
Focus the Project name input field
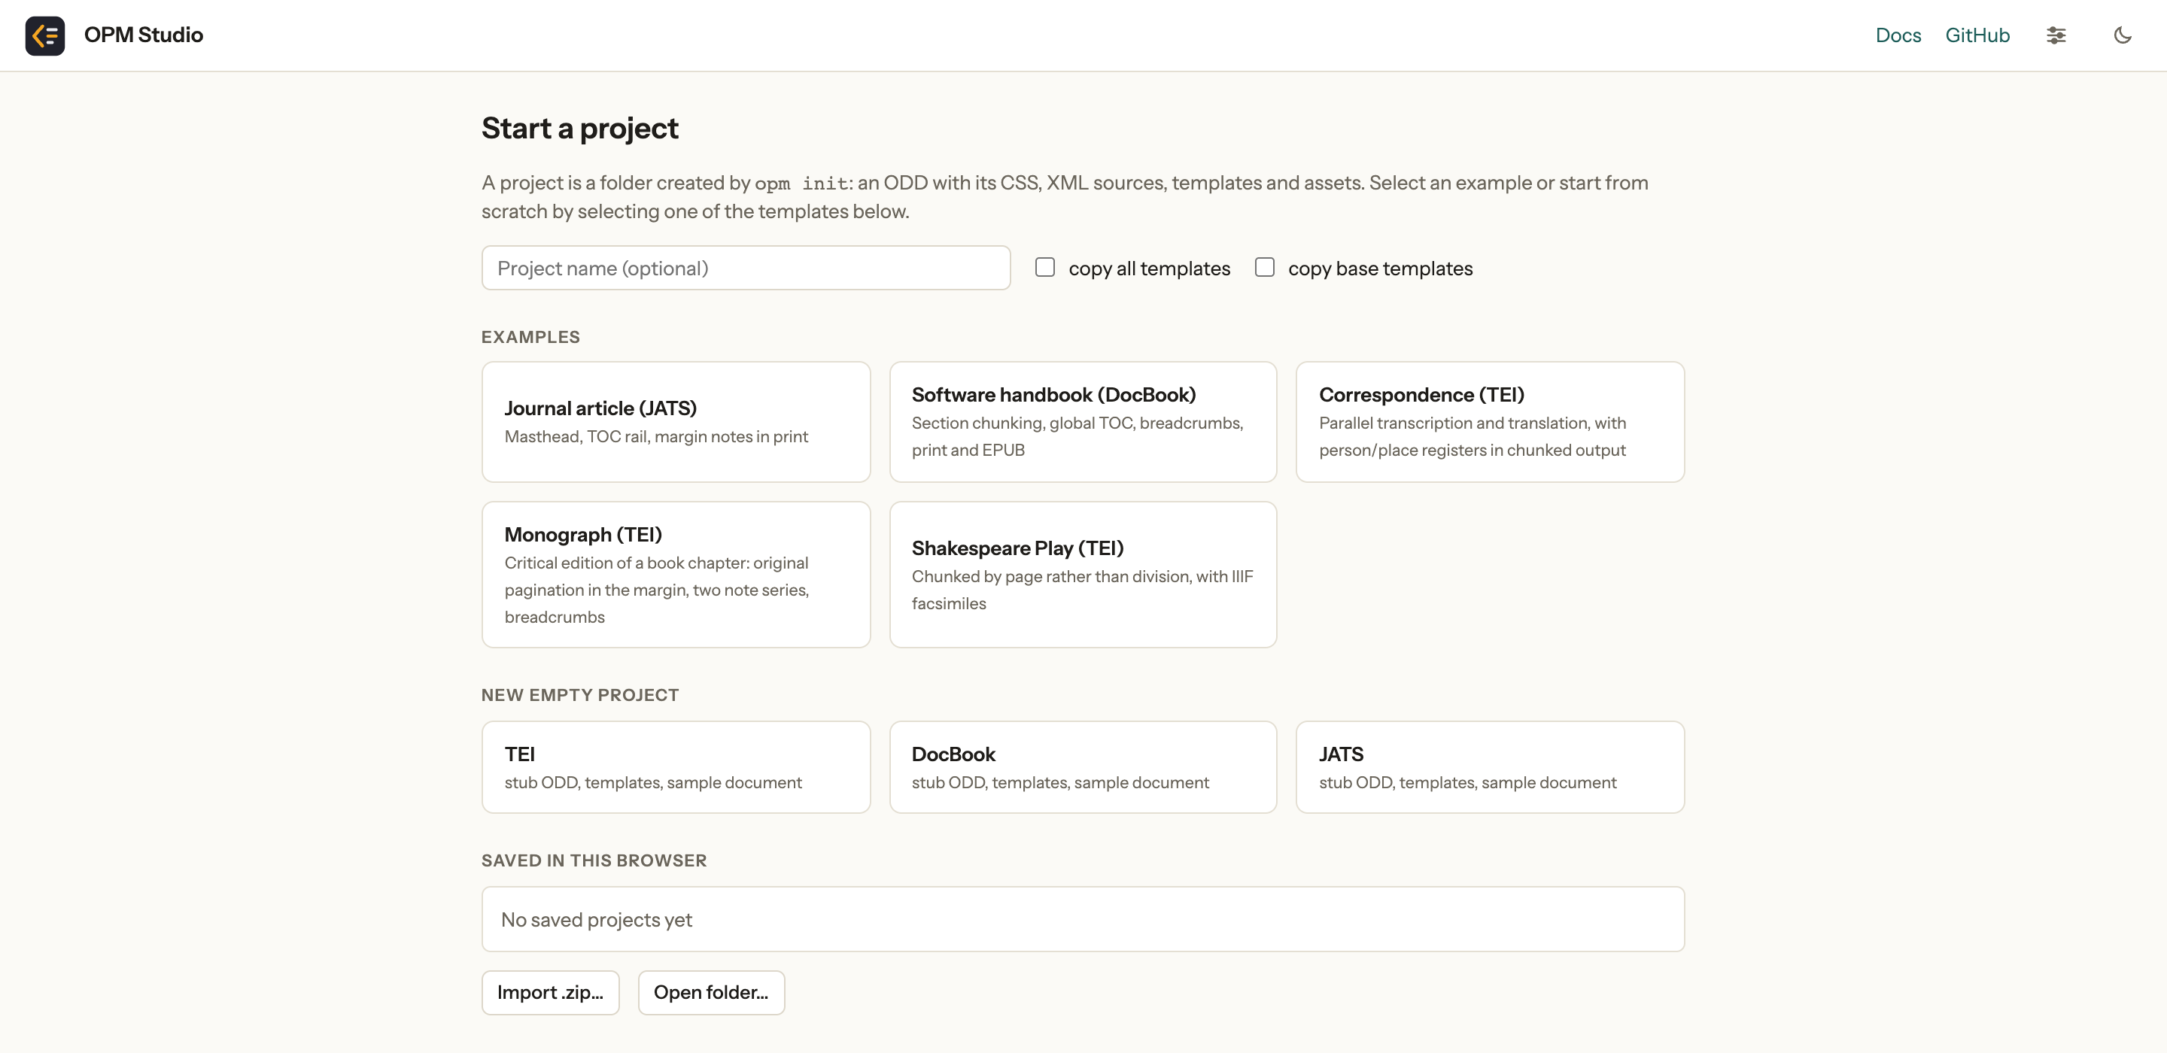[746, 269]
